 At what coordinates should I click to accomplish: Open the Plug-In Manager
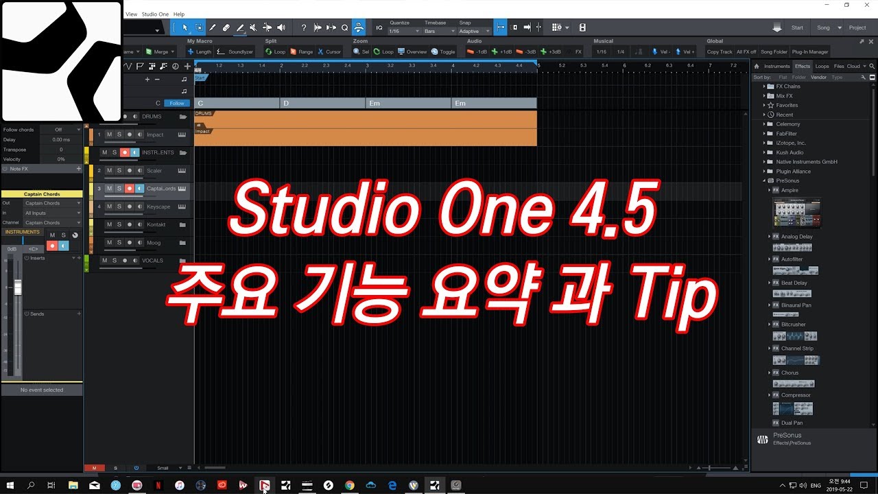click(810, 51)
